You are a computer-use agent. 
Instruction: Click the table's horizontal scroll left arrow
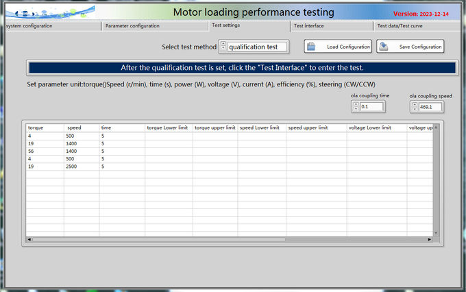coord(29,239)
